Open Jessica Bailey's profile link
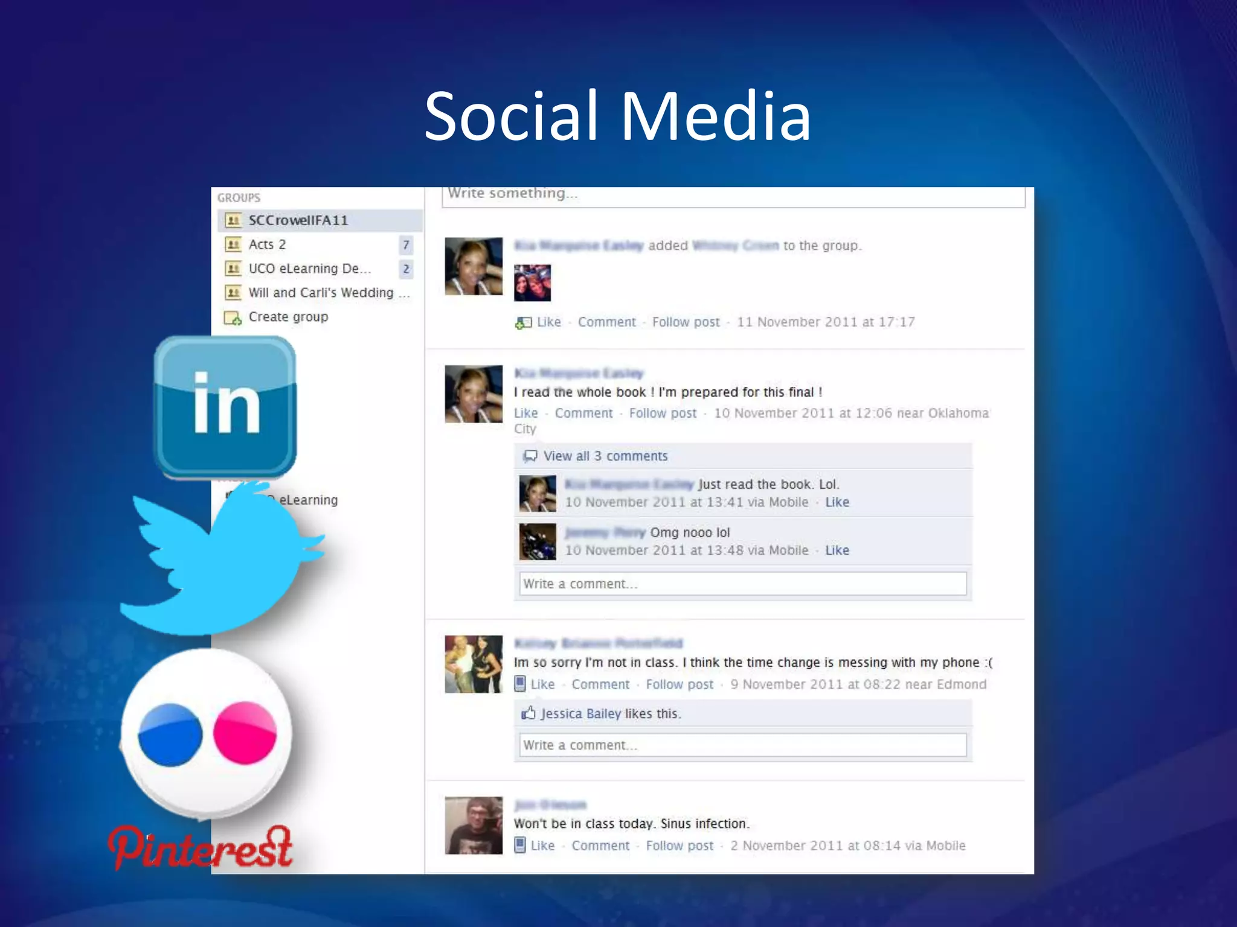 pyautogui.click(x=580, y=714)
